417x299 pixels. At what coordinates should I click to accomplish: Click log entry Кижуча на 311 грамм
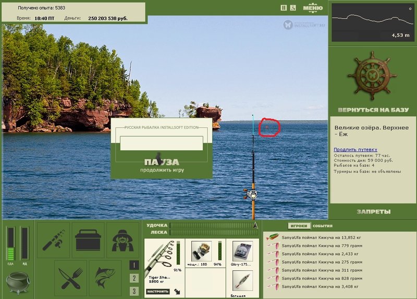(x=322, y=270)
